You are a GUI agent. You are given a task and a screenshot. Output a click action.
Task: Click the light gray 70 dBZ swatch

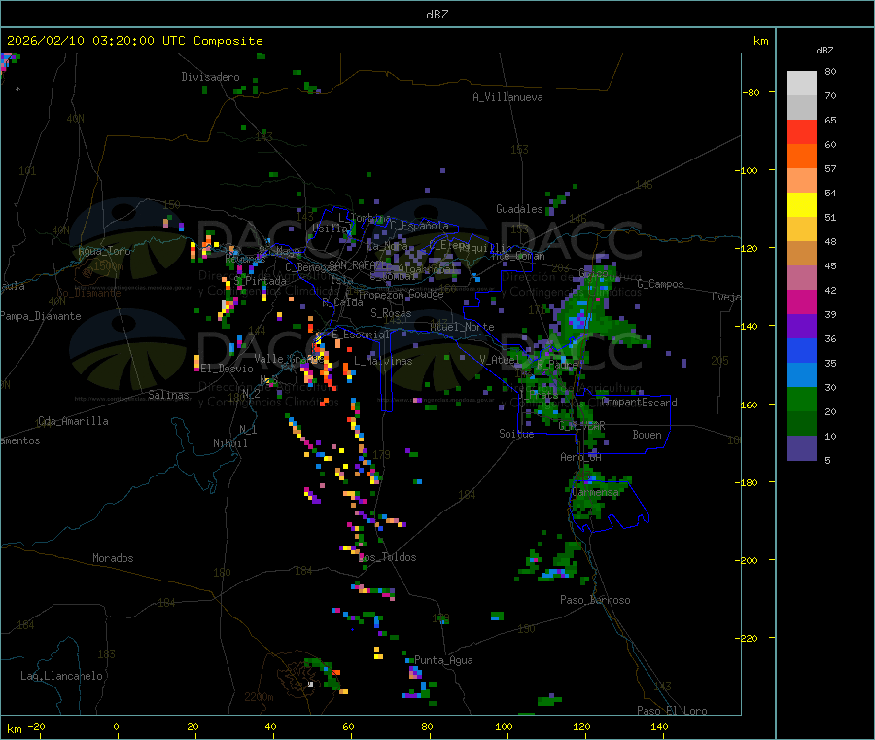tap(801, 108)
